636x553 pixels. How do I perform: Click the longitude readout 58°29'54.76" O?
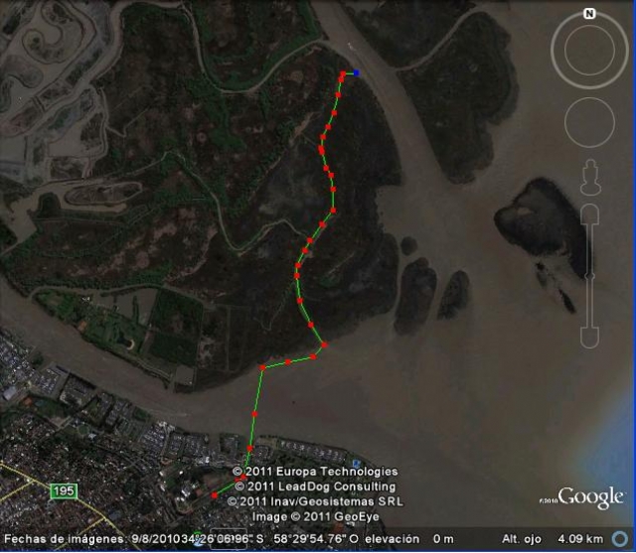click(x=316, y=539)
